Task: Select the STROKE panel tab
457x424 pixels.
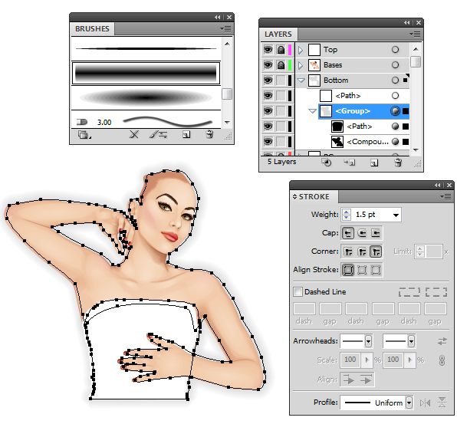Action: 314,197
